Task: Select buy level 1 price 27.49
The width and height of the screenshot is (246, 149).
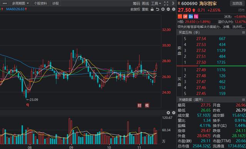Action: (x=201, y=70)
